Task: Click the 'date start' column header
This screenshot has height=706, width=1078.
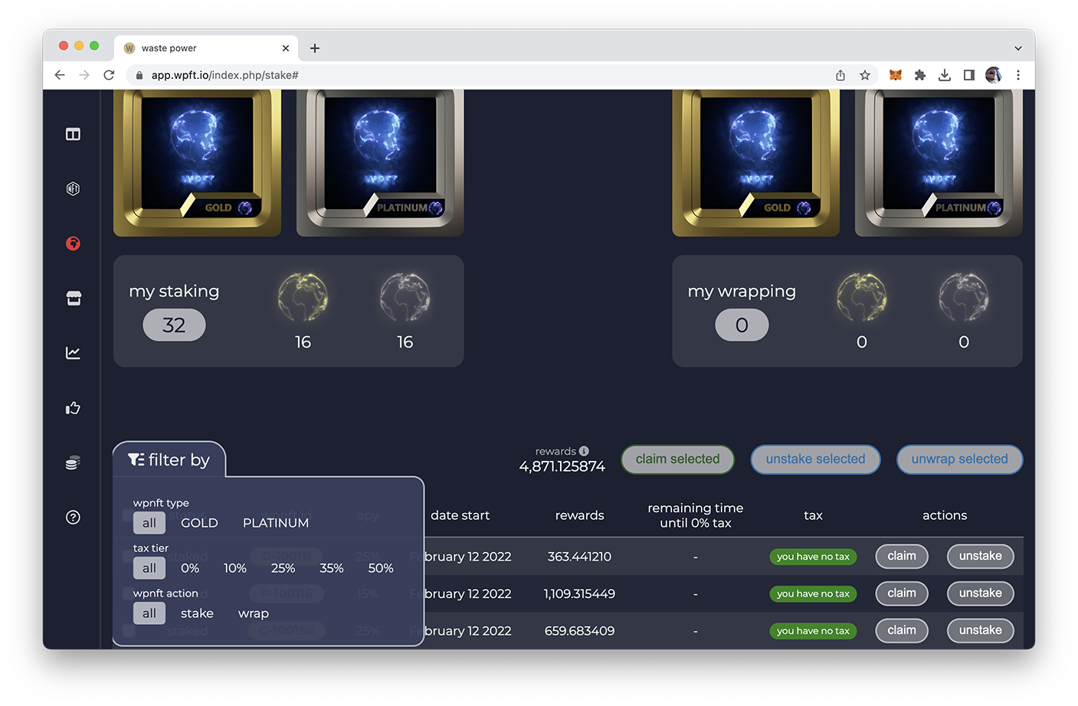Action: 460,515
